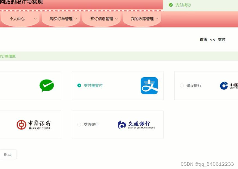Select the green WeChat Pay logo icon
Image resolution: width=238 pixels, height=169 pixels.
pyautogui.click(x=47, y=85)
